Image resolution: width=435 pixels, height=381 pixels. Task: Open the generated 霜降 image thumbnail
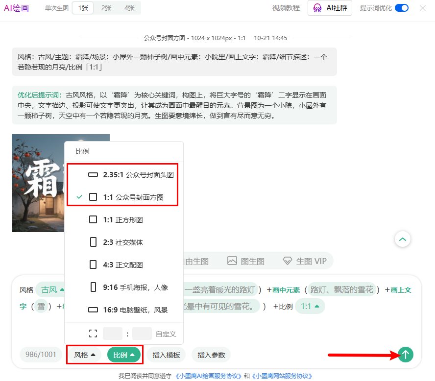click(x=38, y=183)
